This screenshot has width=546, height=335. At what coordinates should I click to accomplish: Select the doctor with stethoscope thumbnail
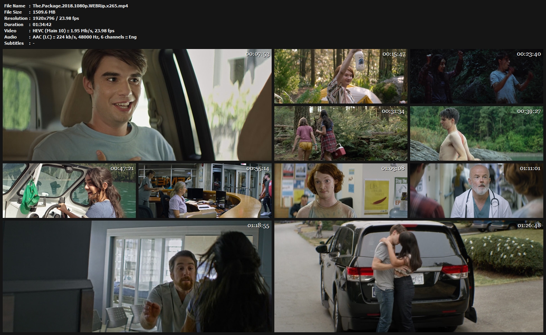(x=476, y=191)
